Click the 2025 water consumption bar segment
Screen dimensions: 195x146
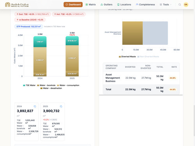pyautogui.click(x=72, y=58)
